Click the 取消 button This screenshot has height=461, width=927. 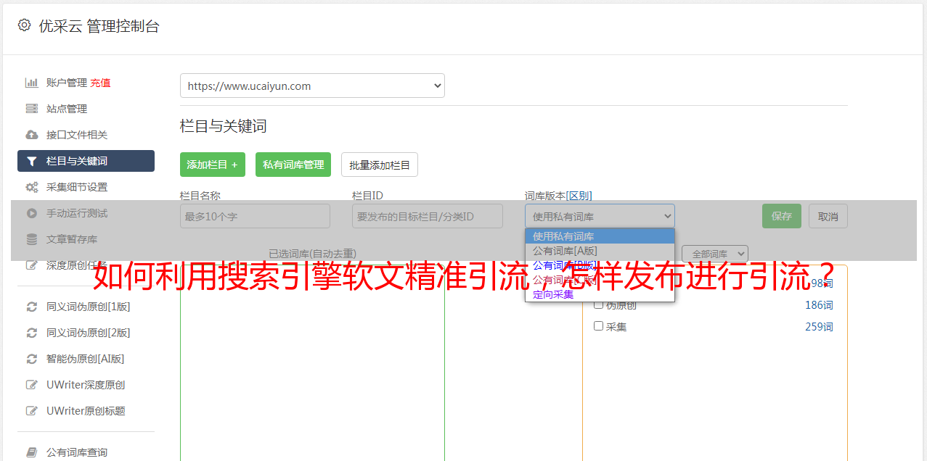point(828,216)
